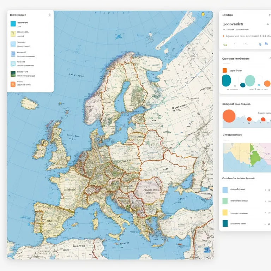
Task: Select the fifth layer entry with light cyan icon
Action: click(x=13, y=64)
